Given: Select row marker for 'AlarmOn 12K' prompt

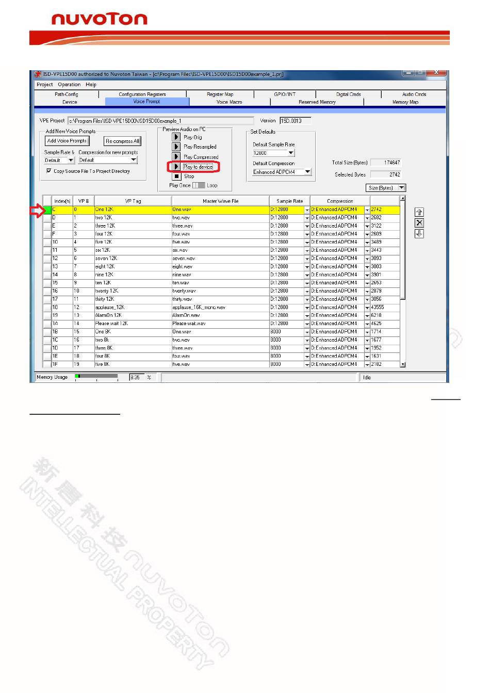Looking at the screenshot, I should pyautogui.click(x=47, y=316).
